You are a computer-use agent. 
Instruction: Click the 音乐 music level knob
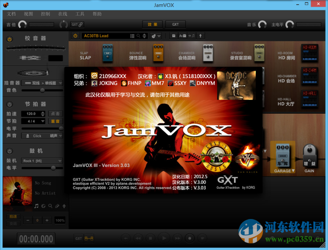(262, 24)
